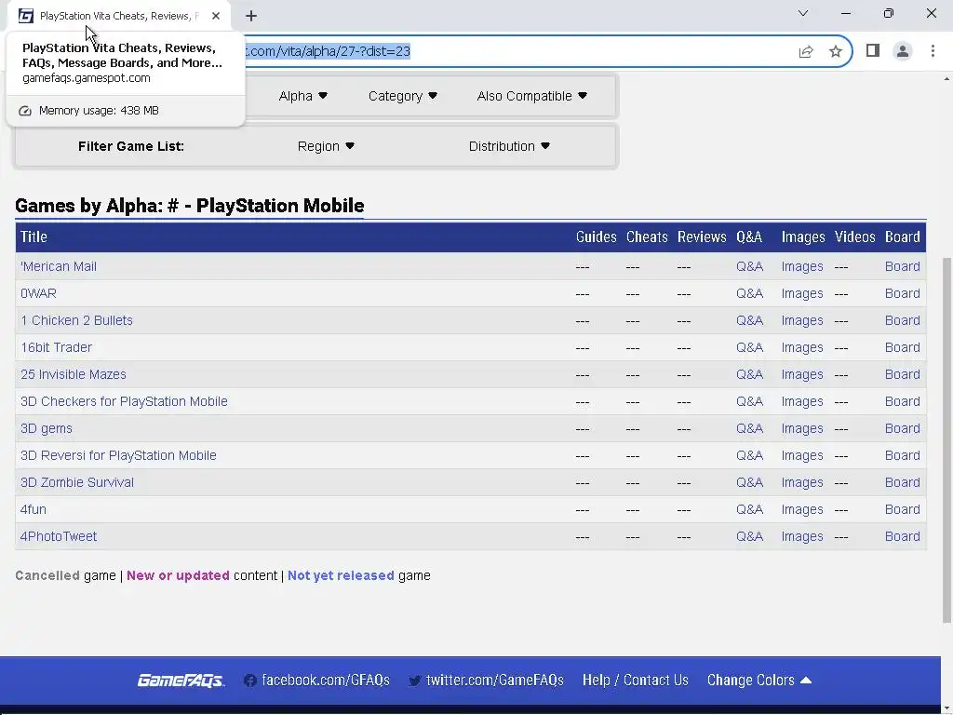The height and width of the screenshot is (715, 953).
Task: Open Q&A for 3D gems
Action: tap(749, 428)
